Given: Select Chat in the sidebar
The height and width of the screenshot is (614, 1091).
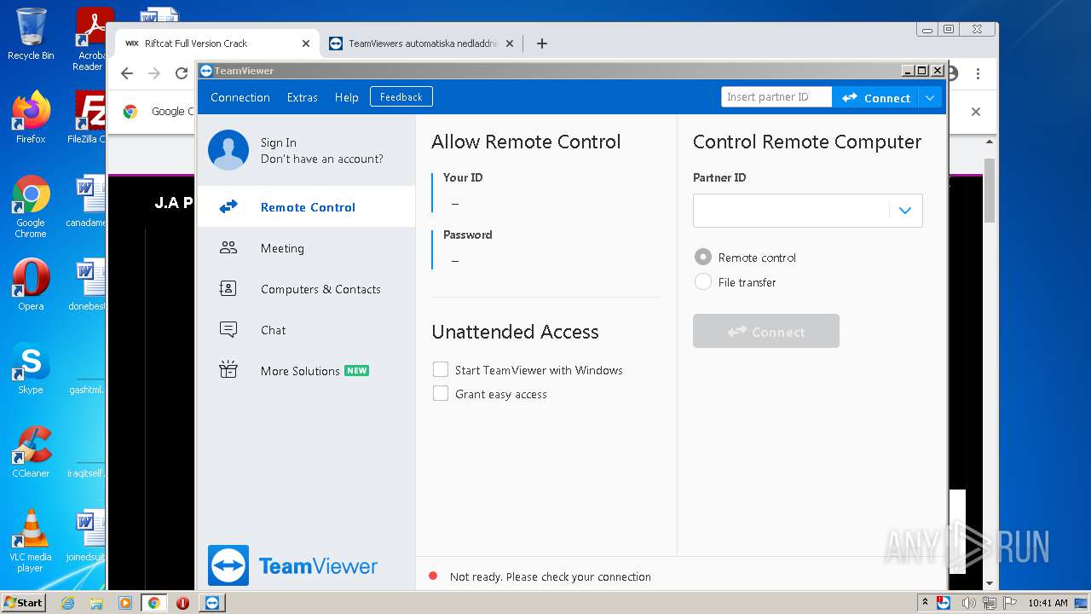Looking at the screenshot, I should tap(307, 330).
